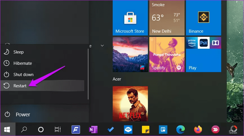Open the blue box app on taskbar
This screenshot has height=136, width=244.
pos(128,129)
